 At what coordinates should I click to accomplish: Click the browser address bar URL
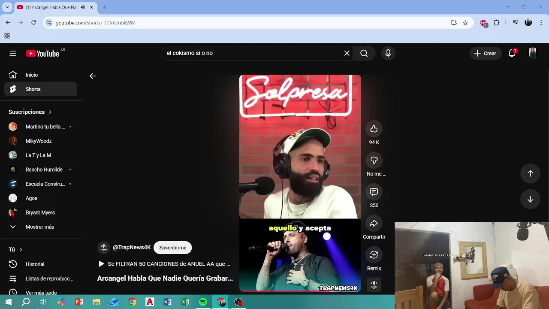point(96,23)
